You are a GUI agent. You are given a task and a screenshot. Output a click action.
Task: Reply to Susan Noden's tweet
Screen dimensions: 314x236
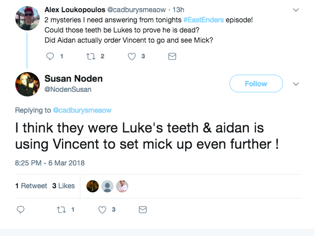pos(21,209)
